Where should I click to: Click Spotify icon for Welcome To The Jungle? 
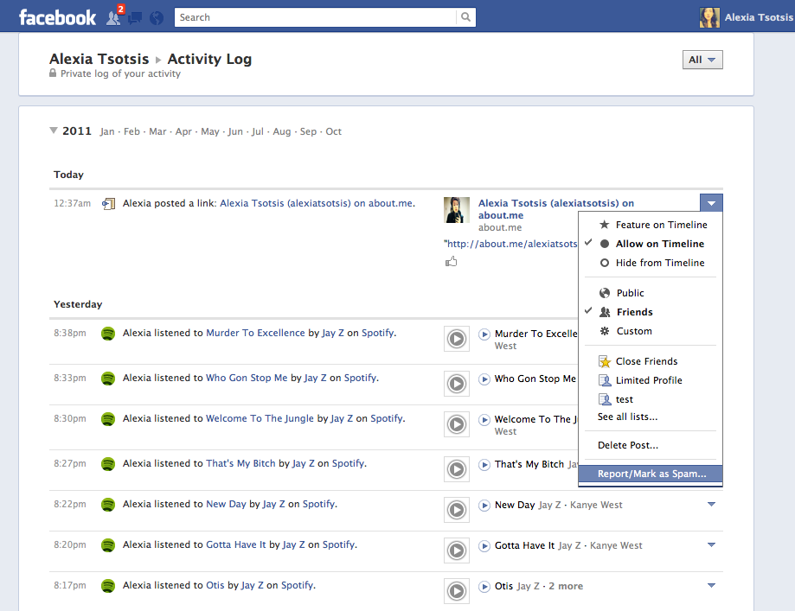(108, 419)
